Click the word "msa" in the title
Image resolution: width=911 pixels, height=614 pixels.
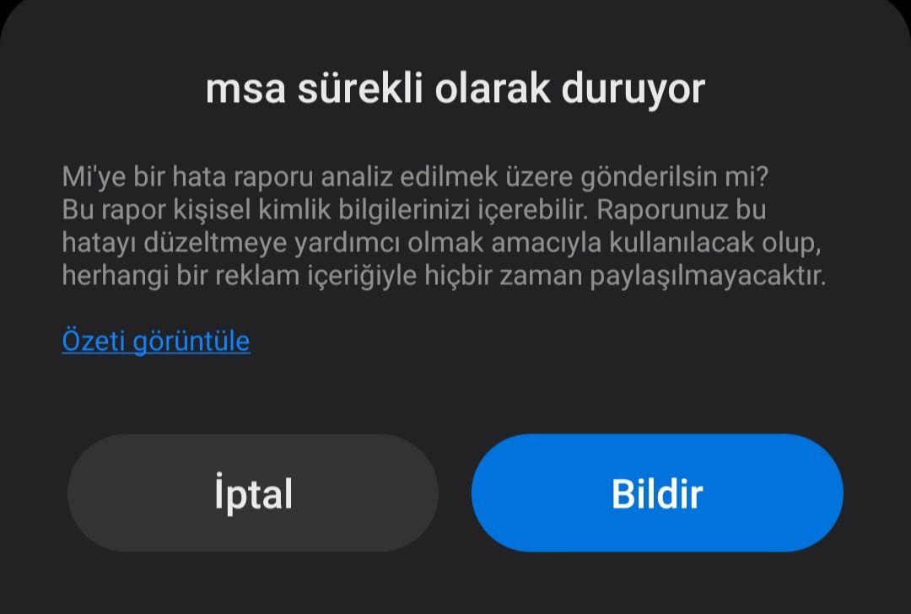coord(245,90)
